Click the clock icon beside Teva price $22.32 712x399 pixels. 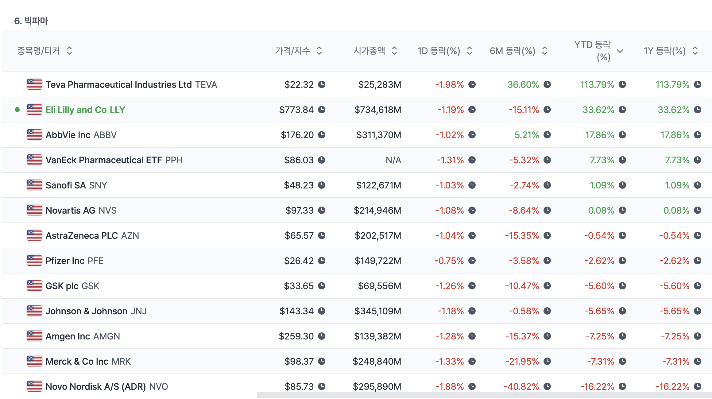tap(321, 84)
